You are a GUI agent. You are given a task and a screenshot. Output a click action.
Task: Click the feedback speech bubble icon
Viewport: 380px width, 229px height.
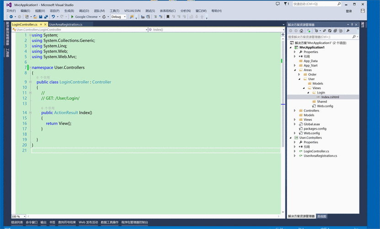[277, 4]
